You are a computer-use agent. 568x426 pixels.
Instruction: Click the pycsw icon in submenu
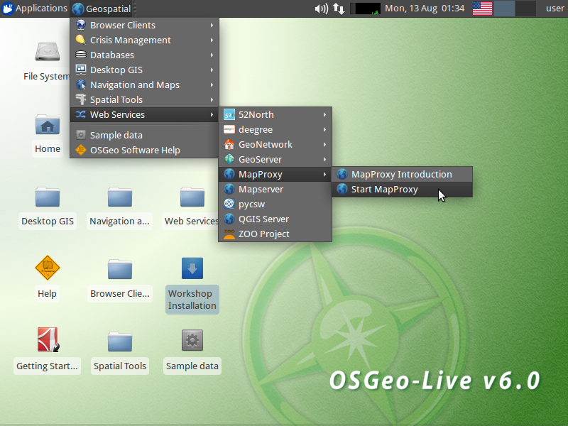pyautogui.click(x=229, y=204)
